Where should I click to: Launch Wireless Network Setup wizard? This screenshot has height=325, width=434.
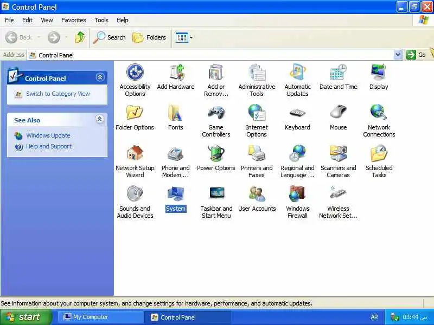click(338, 202)
